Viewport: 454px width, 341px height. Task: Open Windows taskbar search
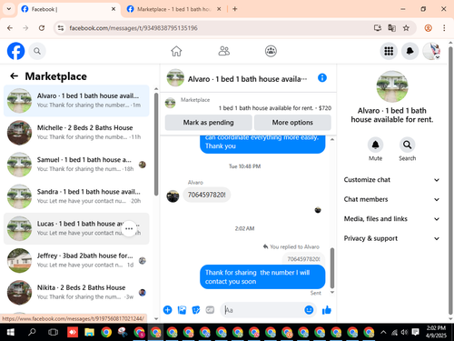pyautogui.click(x=32, y=332)
